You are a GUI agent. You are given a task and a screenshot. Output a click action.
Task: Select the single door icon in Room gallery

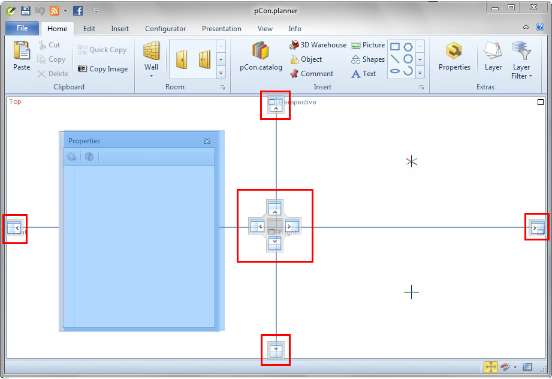click(181, 59)
